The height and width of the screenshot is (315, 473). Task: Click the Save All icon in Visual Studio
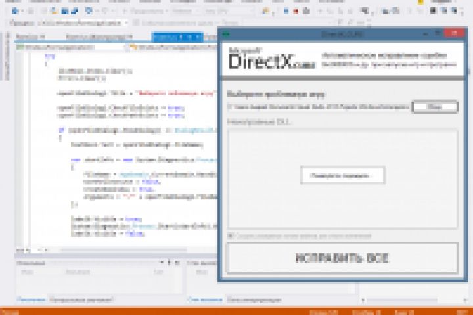coord(74,11)
